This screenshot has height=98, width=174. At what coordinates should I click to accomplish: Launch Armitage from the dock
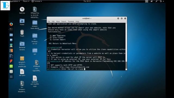tap(11, 45)
